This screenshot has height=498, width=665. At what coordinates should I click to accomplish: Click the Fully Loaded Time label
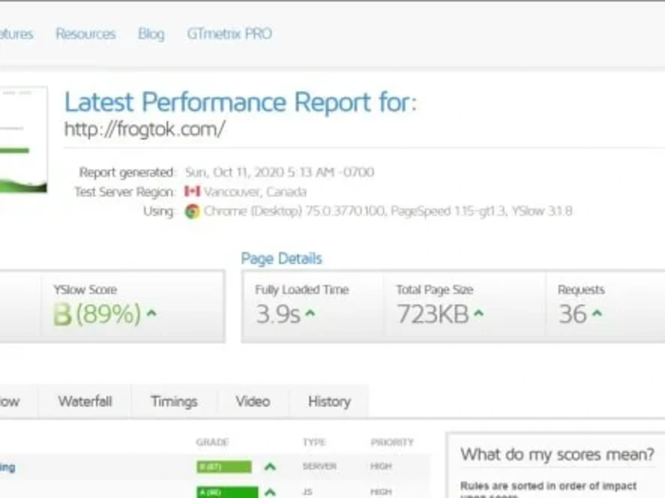point(302,290)
